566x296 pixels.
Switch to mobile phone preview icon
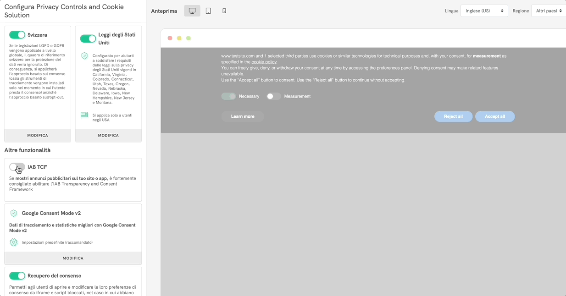[224, 11]
